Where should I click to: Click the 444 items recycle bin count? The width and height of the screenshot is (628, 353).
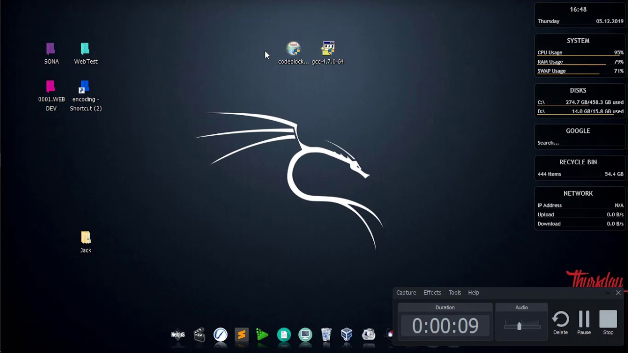(549, 174)
